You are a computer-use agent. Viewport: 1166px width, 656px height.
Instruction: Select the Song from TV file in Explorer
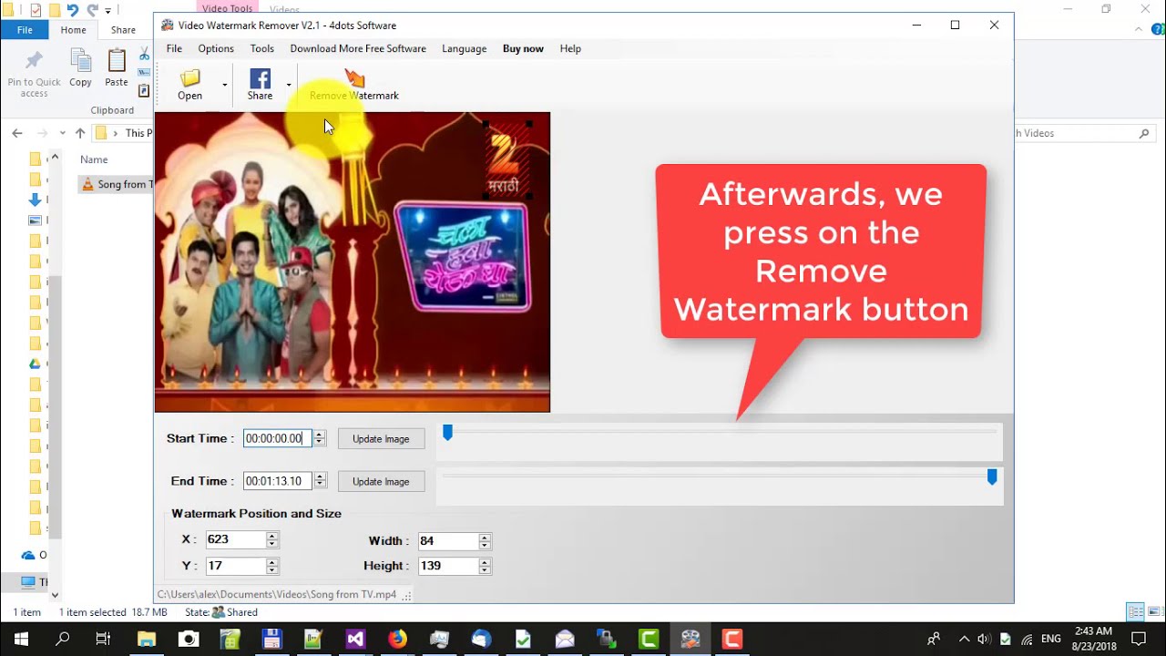[117, 184]
